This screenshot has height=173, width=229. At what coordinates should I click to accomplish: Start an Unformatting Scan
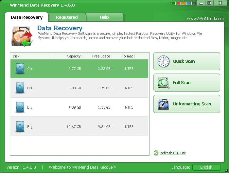pos(187,104)
